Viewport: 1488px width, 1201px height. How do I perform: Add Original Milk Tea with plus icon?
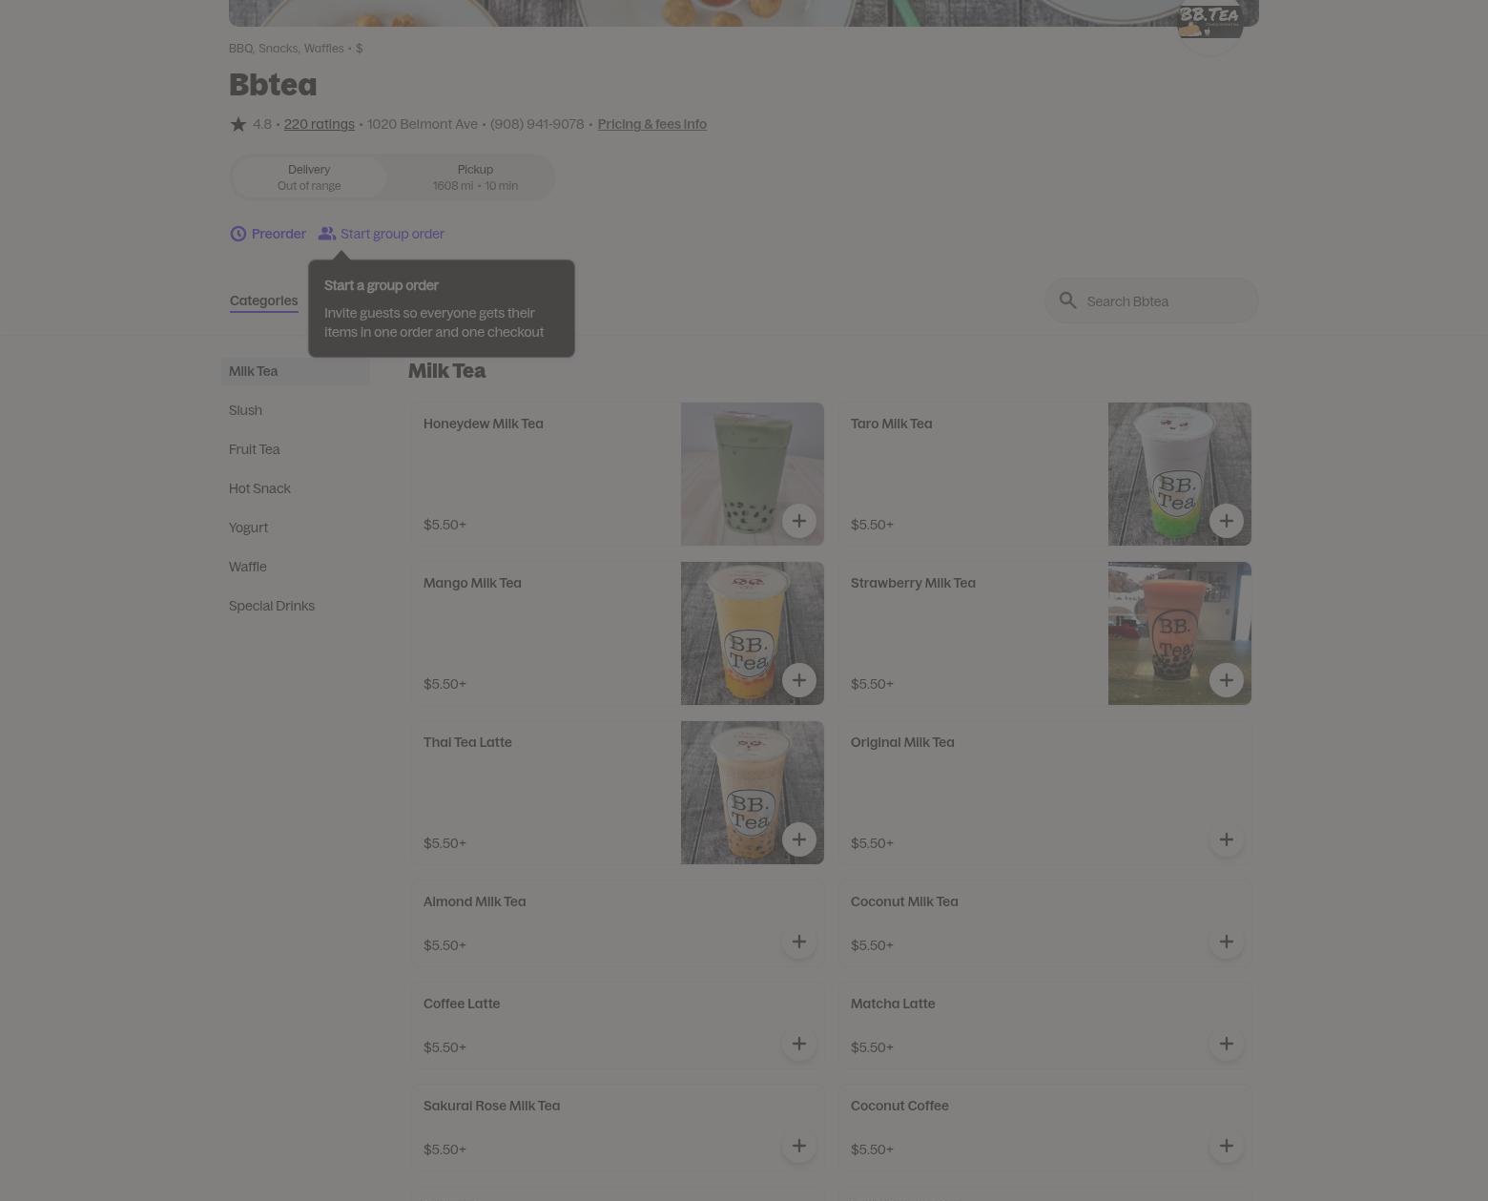[x=1227, y=839]
